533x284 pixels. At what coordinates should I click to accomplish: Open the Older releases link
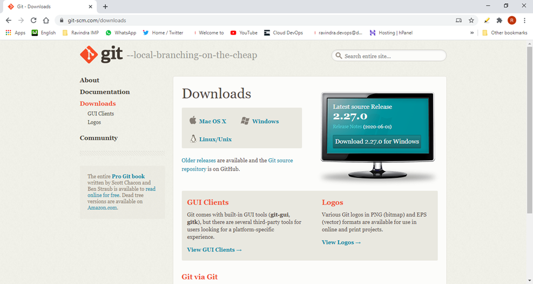[x=199, y=160]
